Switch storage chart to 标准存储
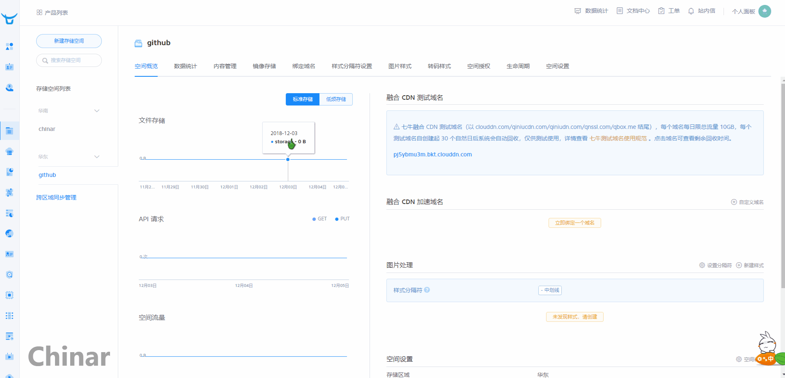 coord(303,99)
